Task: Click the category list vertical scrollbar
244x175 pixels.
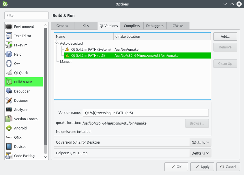Action: pyautogui.click(x=46, y=86)
